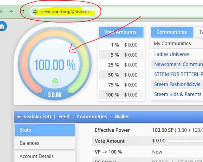Click the 5 % vote amount row
203x162 pixels.
pos(121,55)
